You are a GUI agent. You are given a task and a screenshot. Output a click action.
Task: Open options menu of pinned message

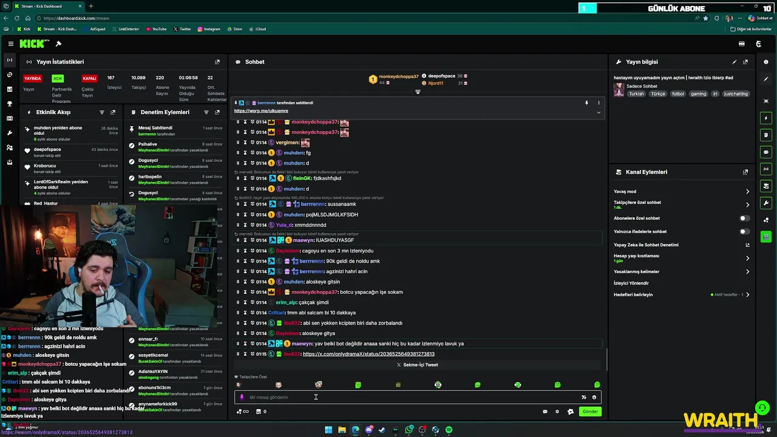click(x=599, y=103)
